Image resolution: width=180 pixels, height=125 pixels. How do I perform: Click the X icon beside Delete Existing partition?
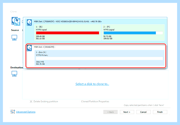31,102
